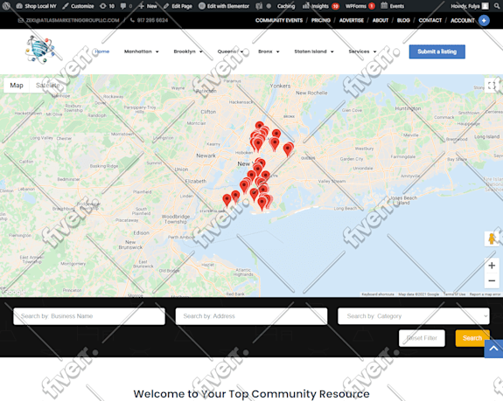Click the Reset Filter button
This screenshot has height=401, width=503.
422,338
